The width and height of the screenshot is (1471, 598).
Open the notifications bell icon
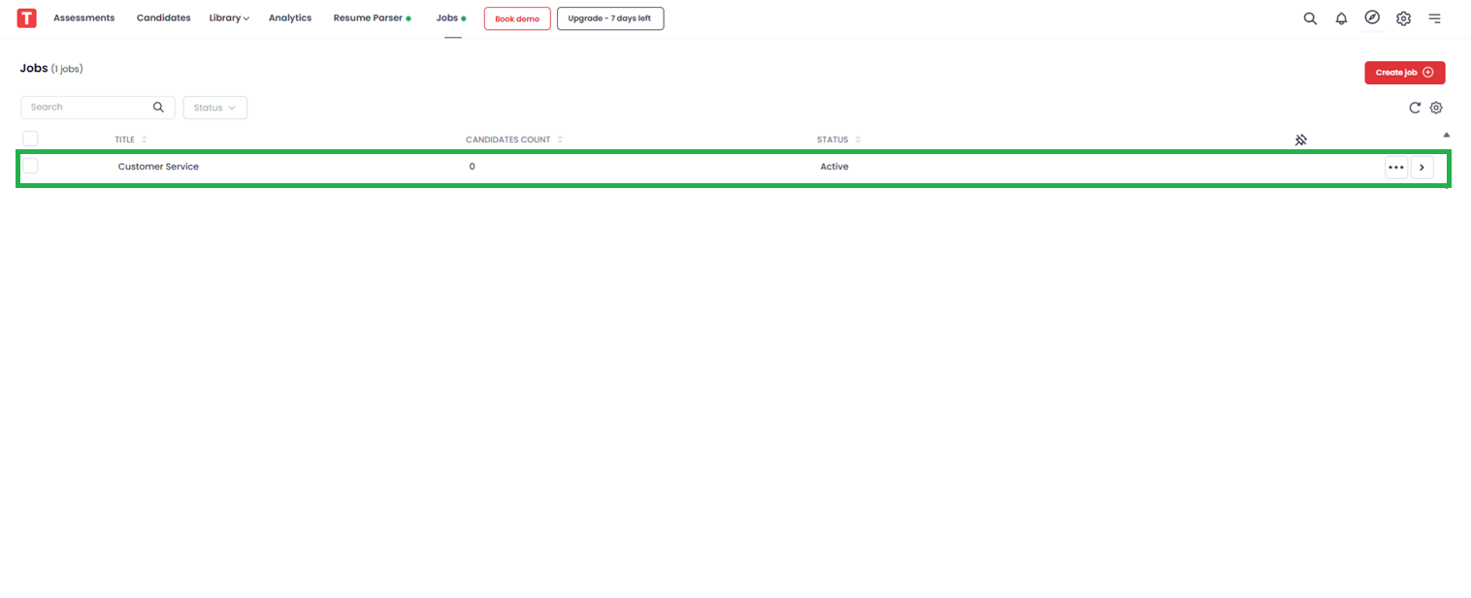pyautogui.click(x=1341, y=18)
